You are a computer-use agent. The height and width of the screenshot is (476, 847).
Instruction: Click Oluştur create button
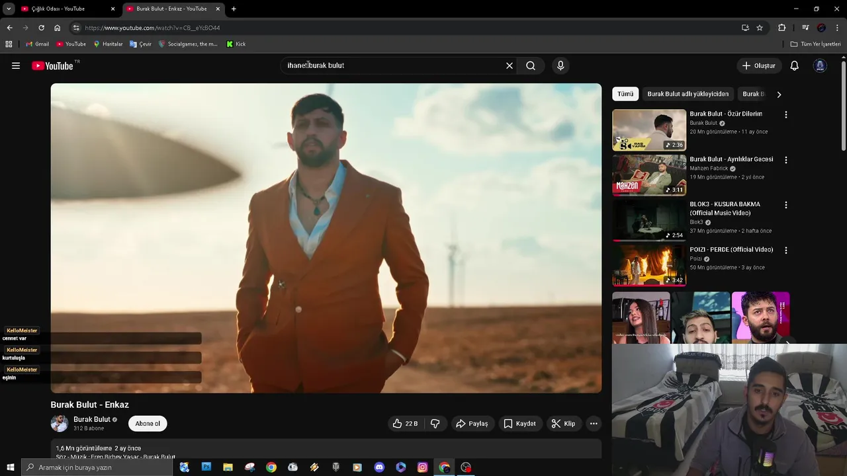tap(758, 65)
